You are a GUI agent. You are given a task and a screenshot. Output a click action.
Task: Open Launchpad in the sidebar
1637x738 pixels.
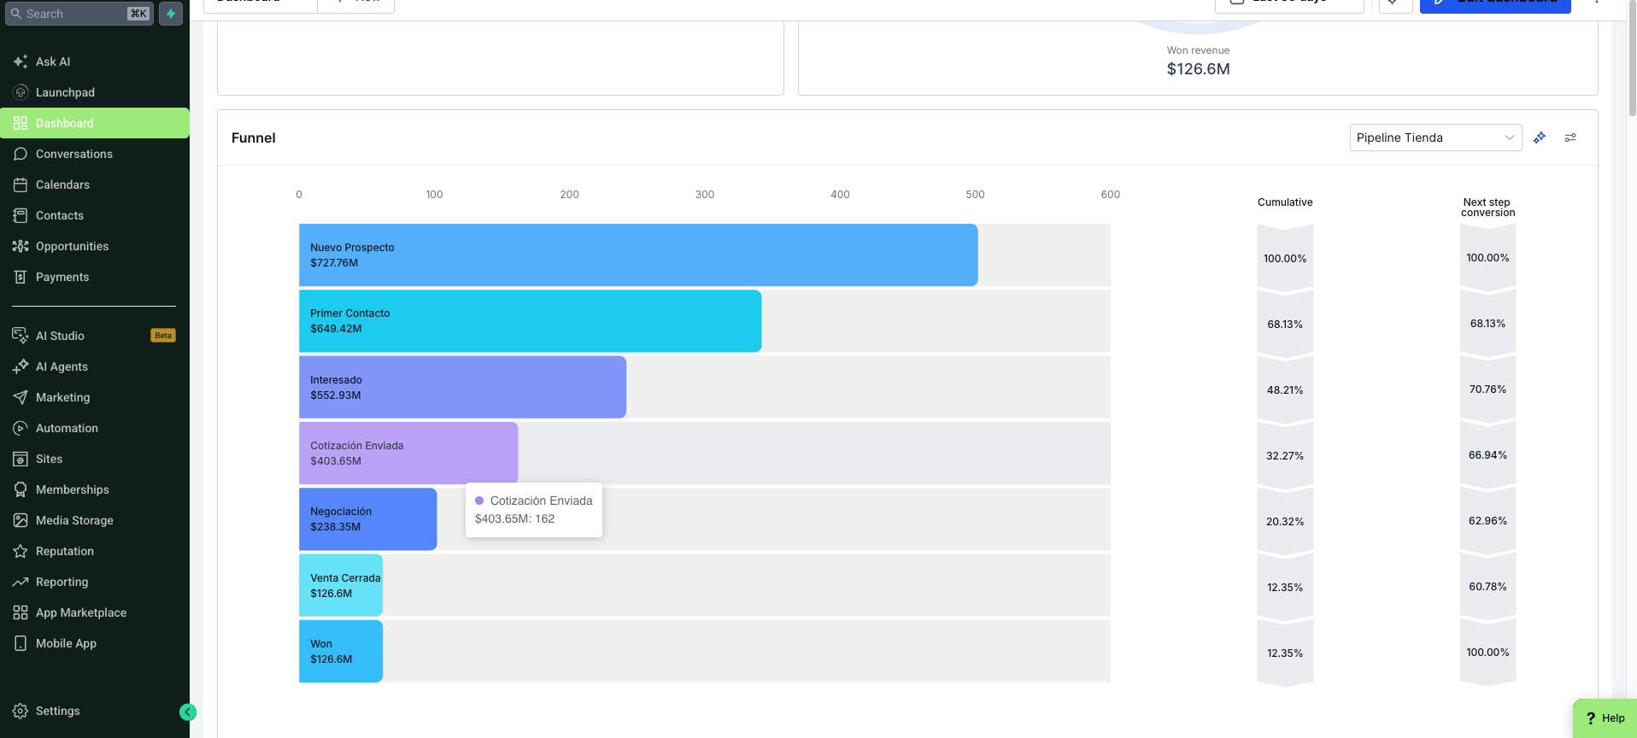click(94, 92)
